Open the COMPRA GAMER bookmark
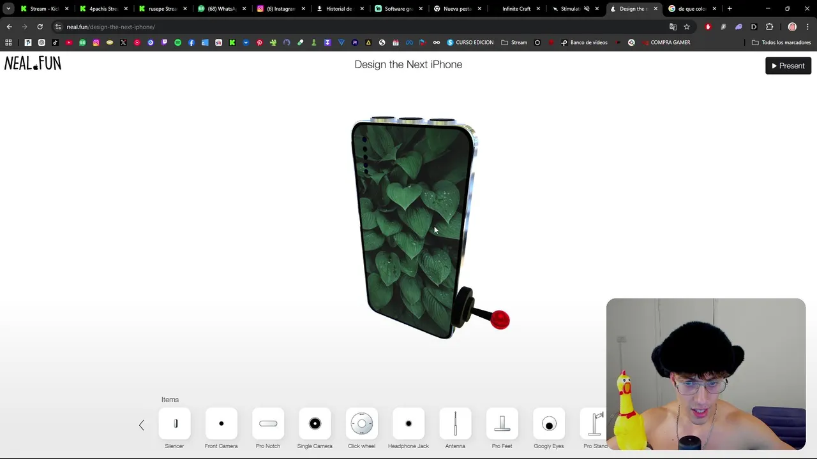The image size is (817, 459). pyautogui.click(x=666, y=43)
